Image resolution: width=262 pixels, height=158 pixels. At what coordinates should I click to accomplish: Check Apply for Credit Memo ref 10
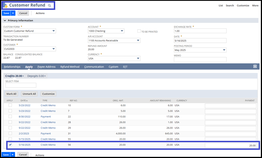click(10, 105)
